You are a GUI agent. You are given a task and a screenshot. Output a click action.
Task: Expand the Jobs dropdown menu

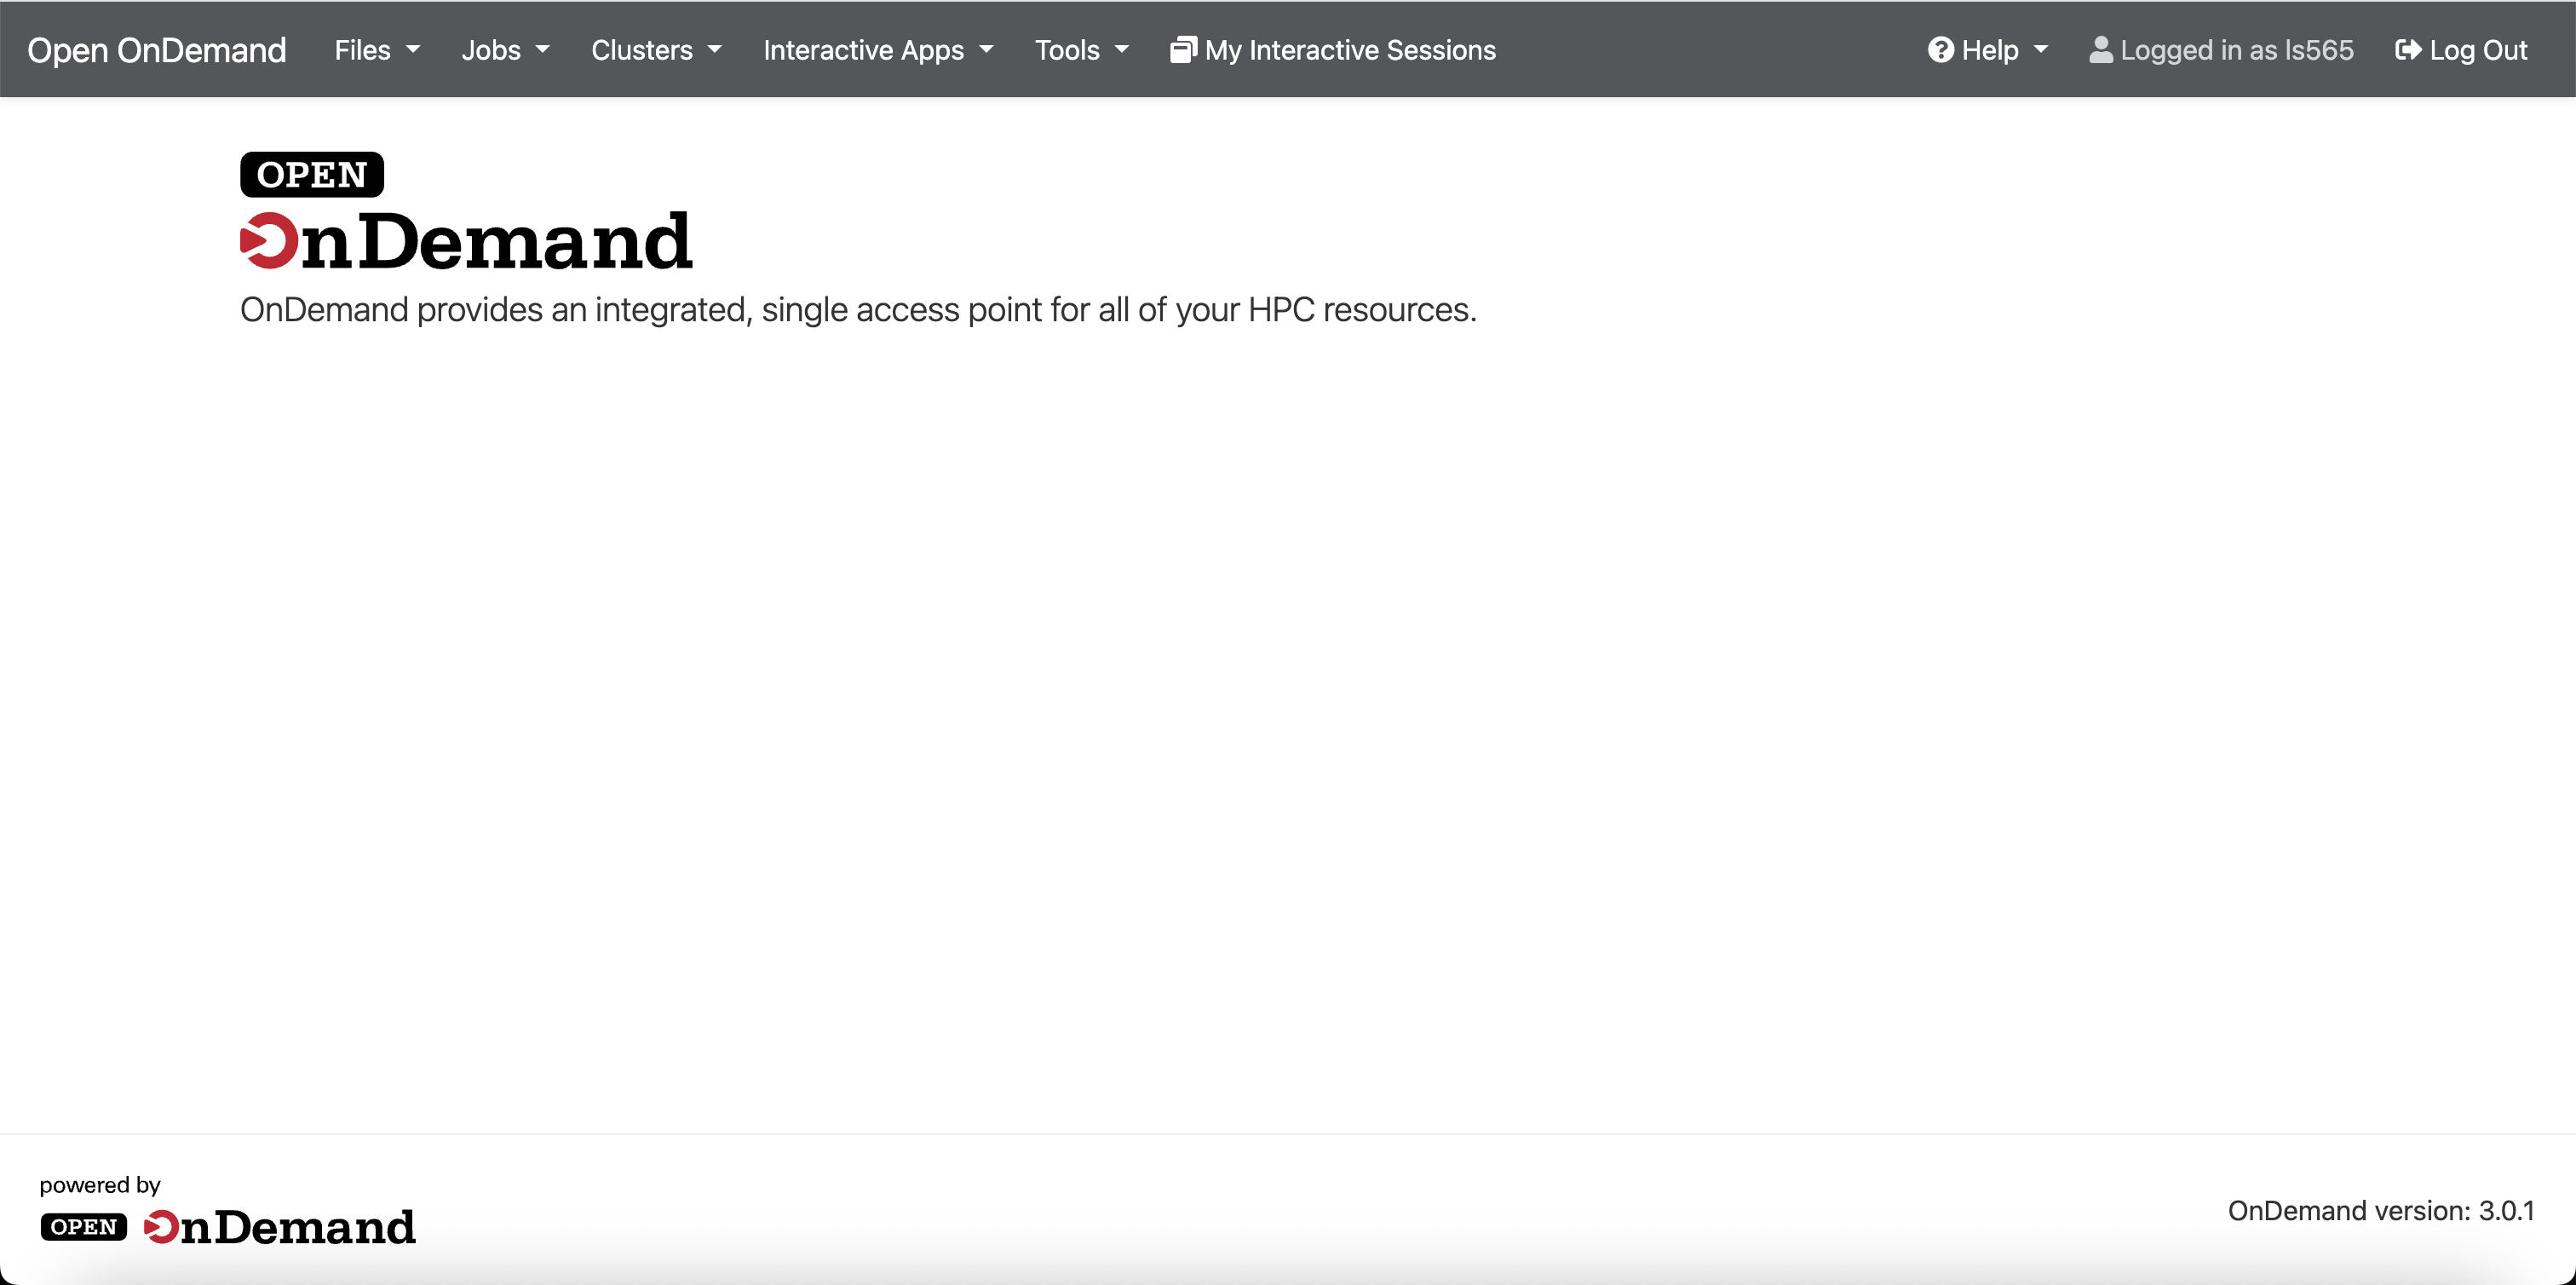click(505, 50)
